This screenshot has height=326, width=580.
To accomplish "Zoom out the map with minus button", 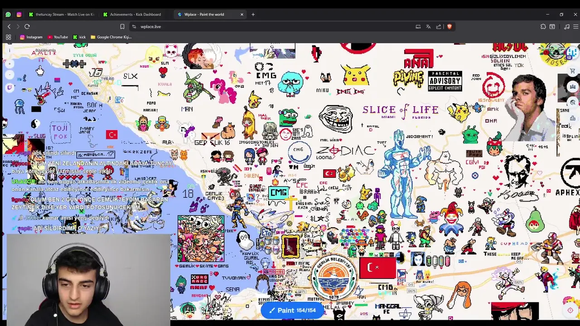I will tap(10, 75).
